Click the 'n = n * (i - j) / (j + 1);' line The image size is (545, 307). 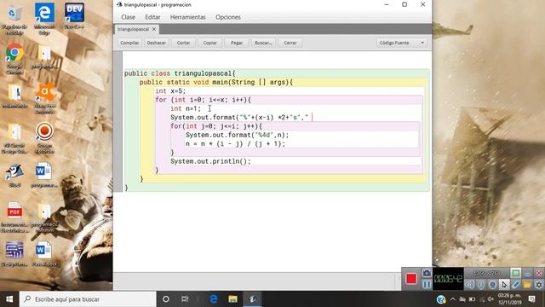(235, 144)
